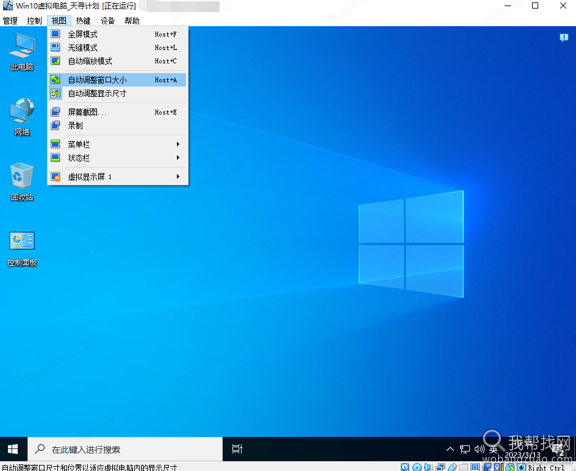Click the mouse integration status indicator
Viewport: 576px width, 471px height.
[x=510, y=467]
